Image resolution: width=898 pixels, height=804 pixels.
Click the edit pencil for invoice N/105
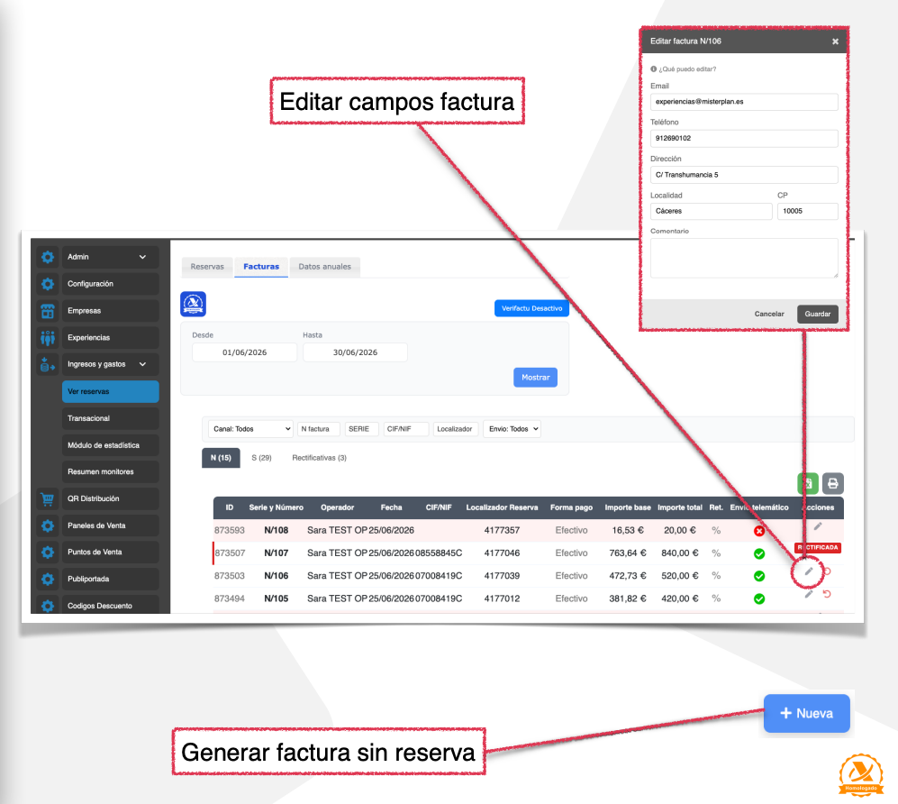click(809, 594)
